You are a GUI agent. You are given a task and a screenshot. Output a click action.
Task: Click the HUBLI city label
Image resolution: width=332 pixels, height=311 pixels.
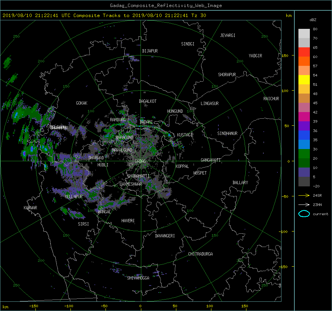click(103, 165)
